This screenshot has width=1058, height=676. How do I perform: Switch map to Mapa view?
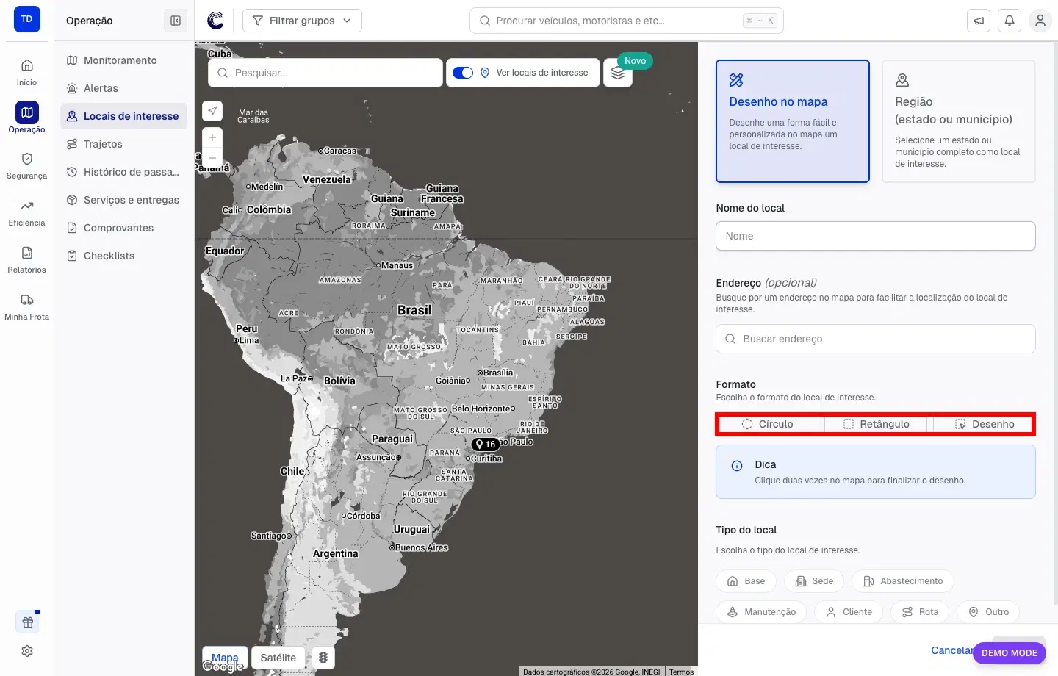(225, 658)
